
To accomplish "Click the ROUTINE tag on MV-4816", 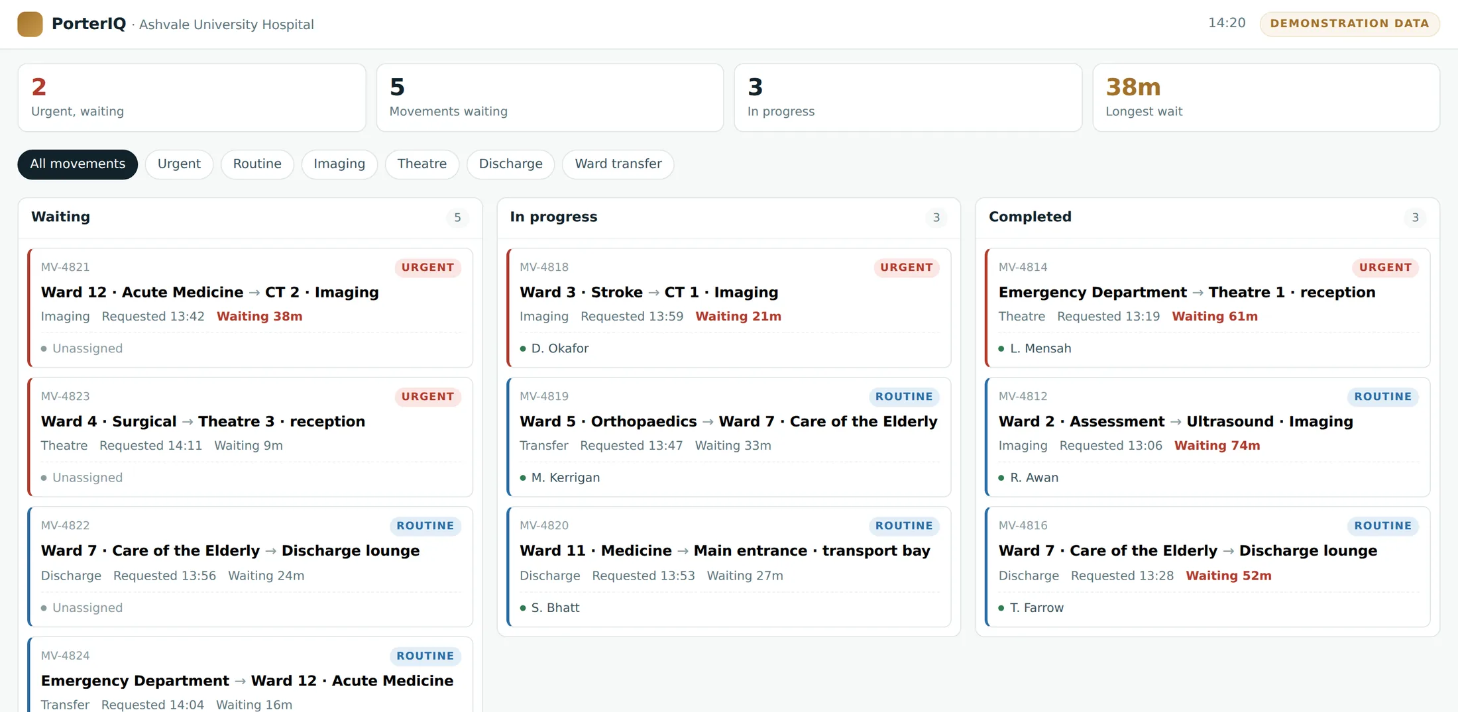I will (1383, 526).
